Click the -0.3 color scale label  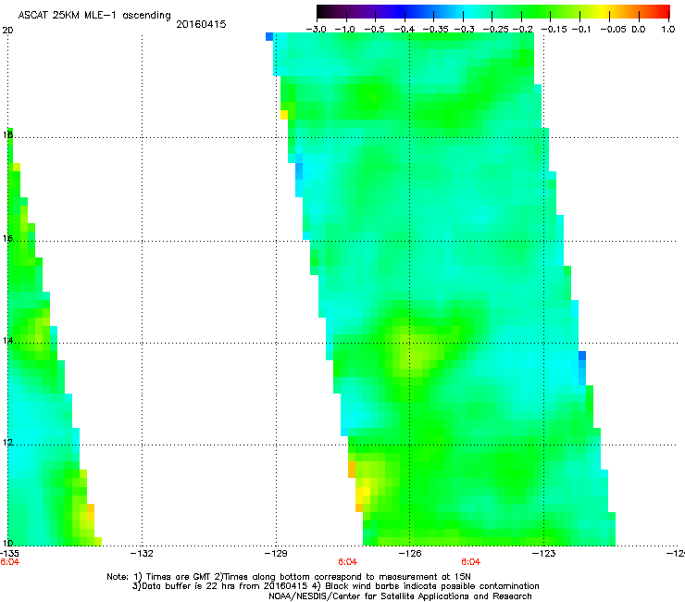(x=464, y=30)
